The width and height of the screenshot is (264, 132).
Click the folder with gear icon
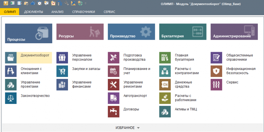click(x=26, y=3)
